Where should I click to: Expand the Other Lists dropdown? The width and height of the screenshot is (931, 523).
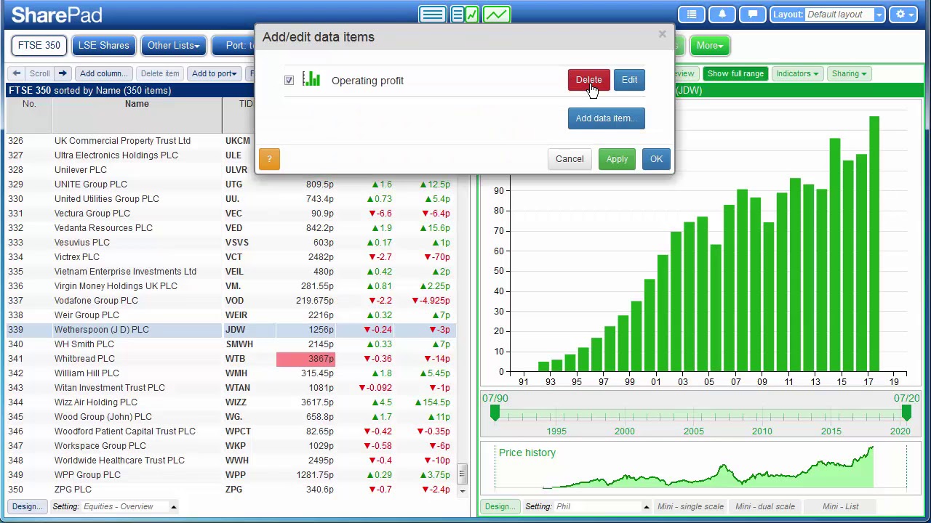(173, 46)
